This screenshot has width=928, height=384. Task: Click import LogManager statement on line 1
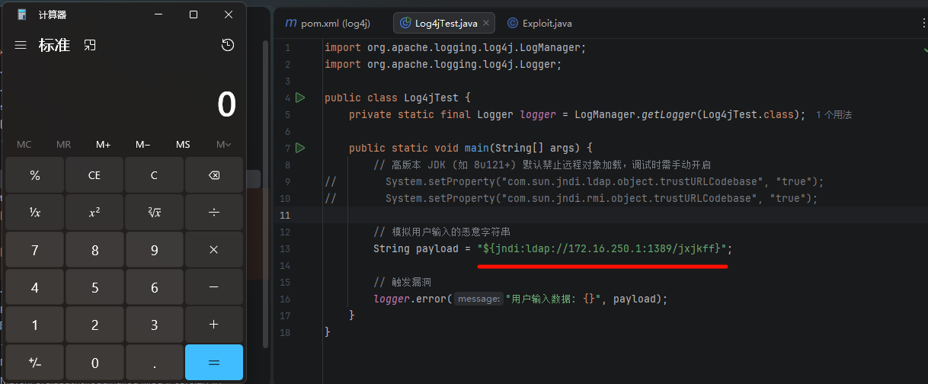(x=456, y=48)
